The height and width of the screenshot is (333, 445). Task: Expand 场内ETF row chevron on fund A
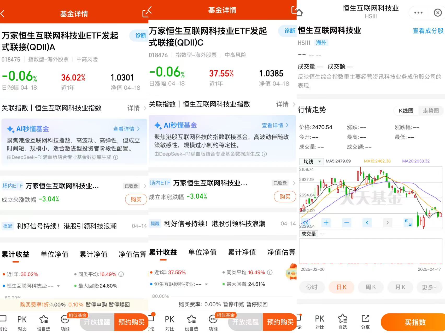point(145,186)
